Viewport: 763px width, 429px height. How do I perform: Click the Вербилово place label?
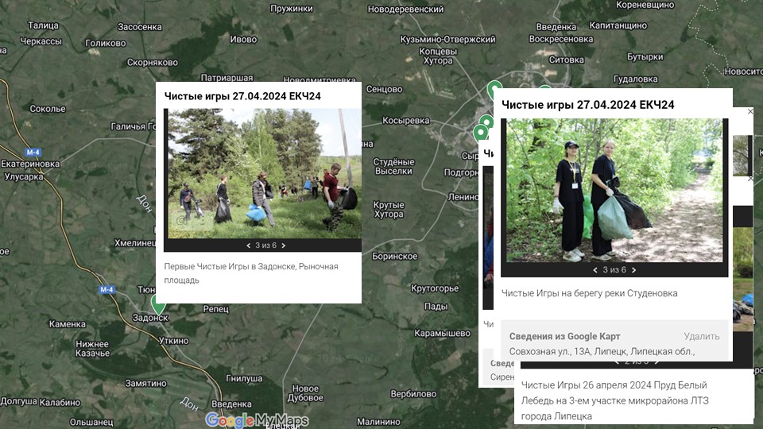(x=413, y=393)
